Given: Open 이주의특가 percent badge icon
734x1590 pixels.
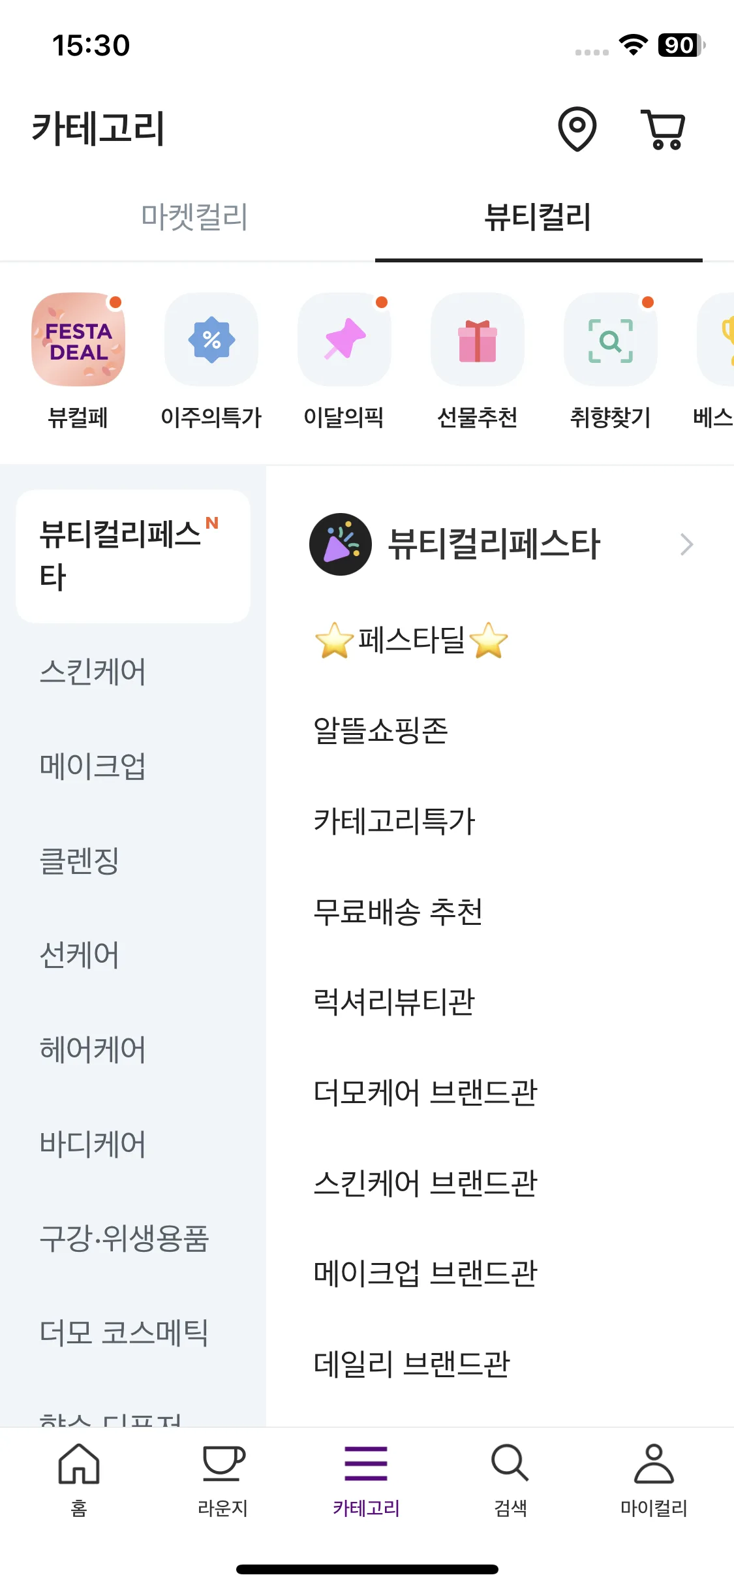Looking at the screenshot, I should pyautogui.click(x=211, y=339).
